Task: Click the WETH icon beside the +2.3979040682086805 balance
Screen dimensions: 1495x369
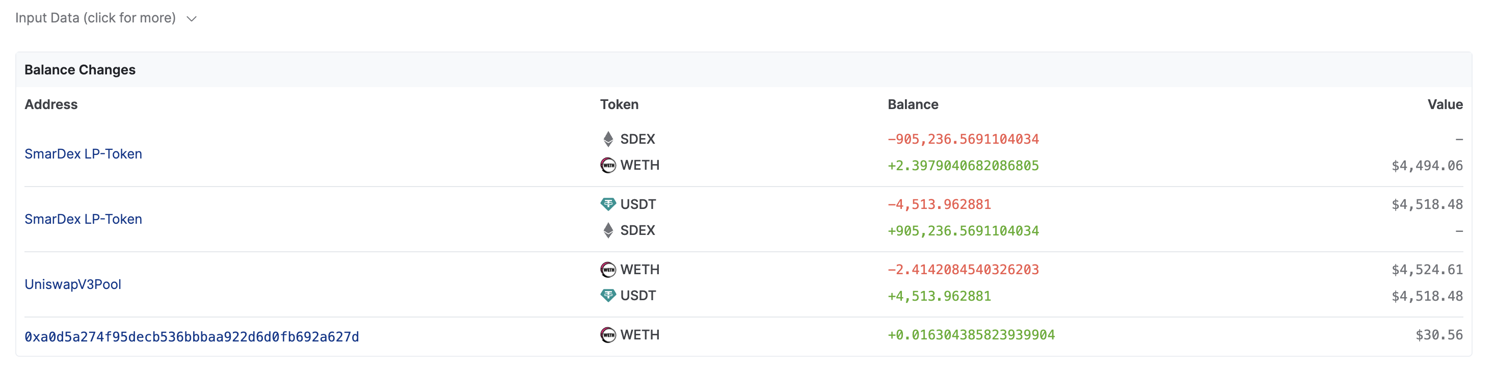Action: pyautogui.click(x=608, y=165)
